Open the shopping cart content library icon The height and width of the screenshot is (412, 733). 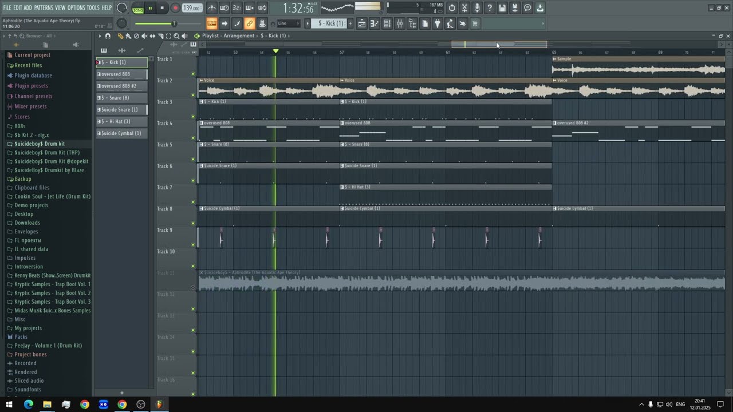(475, 23)
